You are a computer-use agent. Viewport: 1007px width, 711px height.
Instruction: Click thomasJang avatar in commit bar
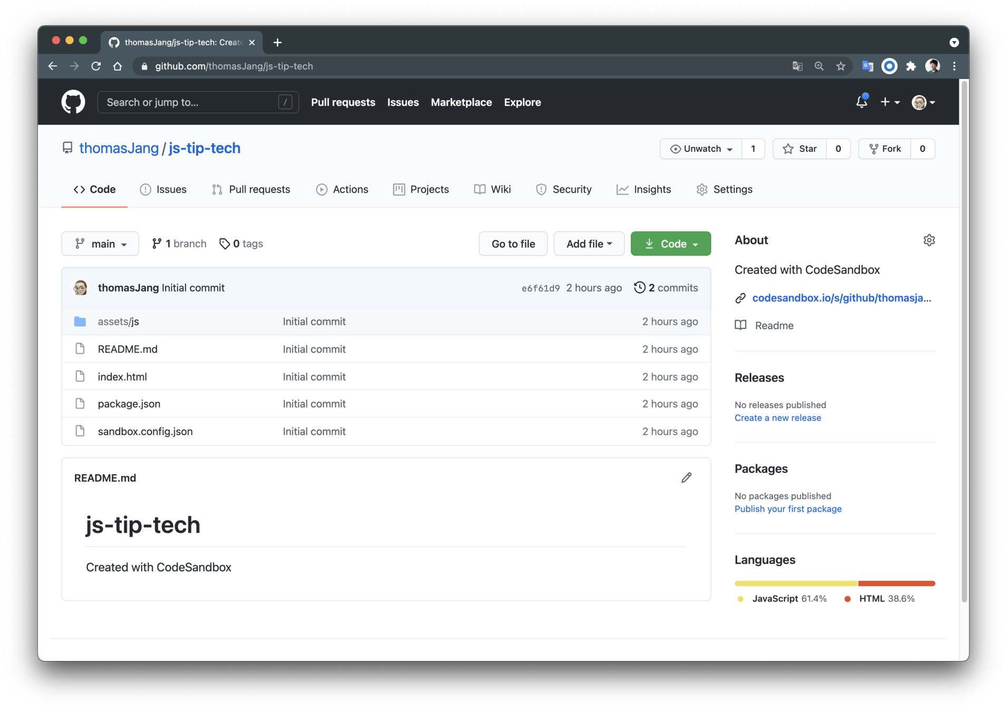(80, 288)
